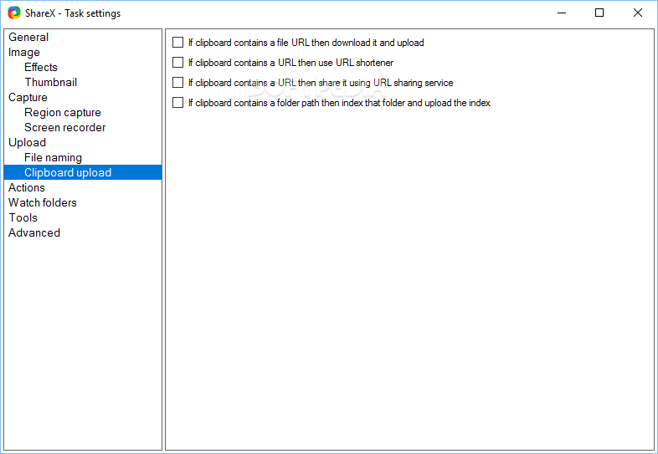Select General in the settings tree

pyautogui.click(x=28, y=38)
